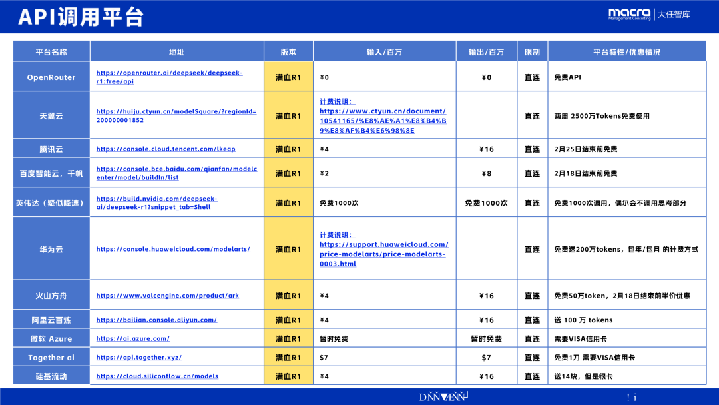Open the console.huaweicloud.com modelarts link

tap(173, 249)
